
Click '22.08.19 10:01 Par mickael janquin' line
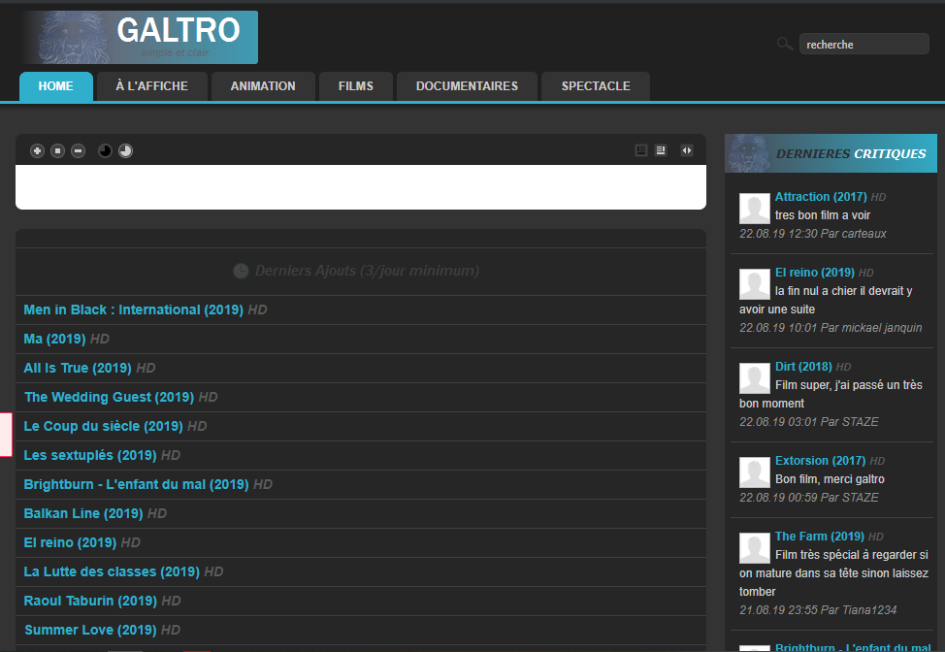[x=831, y=328]
